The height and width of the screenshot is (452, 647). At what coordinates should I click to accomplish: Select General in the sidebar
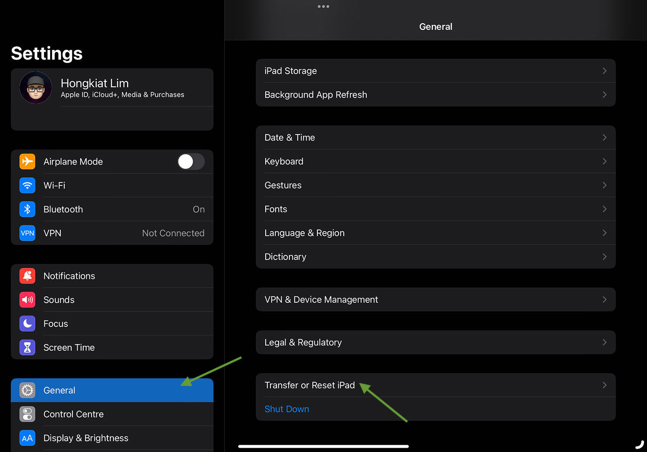(112, 390)
